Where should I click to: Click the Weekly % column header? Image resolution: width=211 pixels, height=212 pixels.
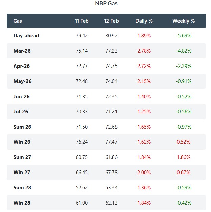coord(184,21)
